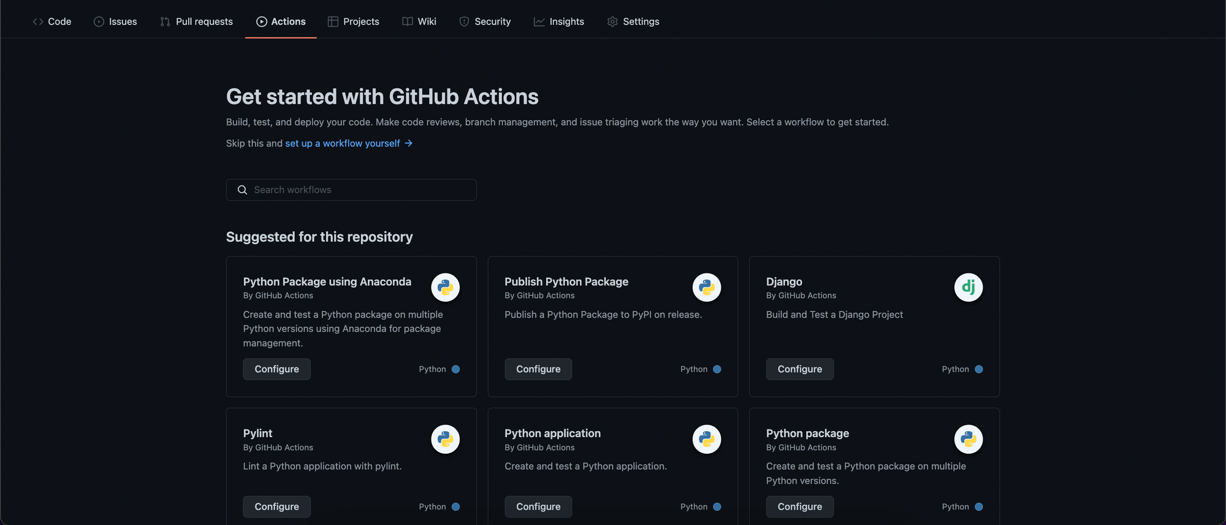Open the Wiki tab
The height and width of the screenshot is (525, 1226).
pos(419,21)
